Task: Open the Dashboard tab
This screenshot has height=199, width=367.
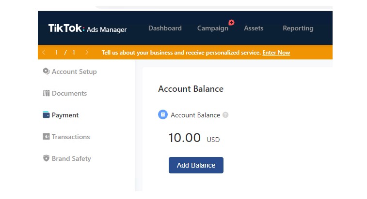Action: coord(165,28)
